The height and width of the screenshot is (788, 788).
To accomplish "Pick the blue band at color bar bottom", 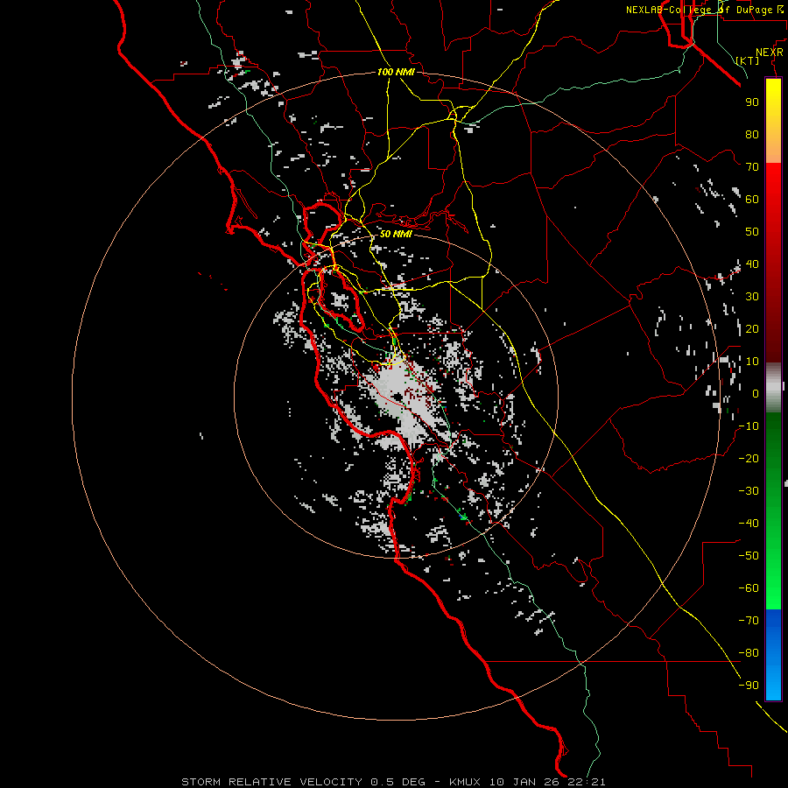I will 773,655.
